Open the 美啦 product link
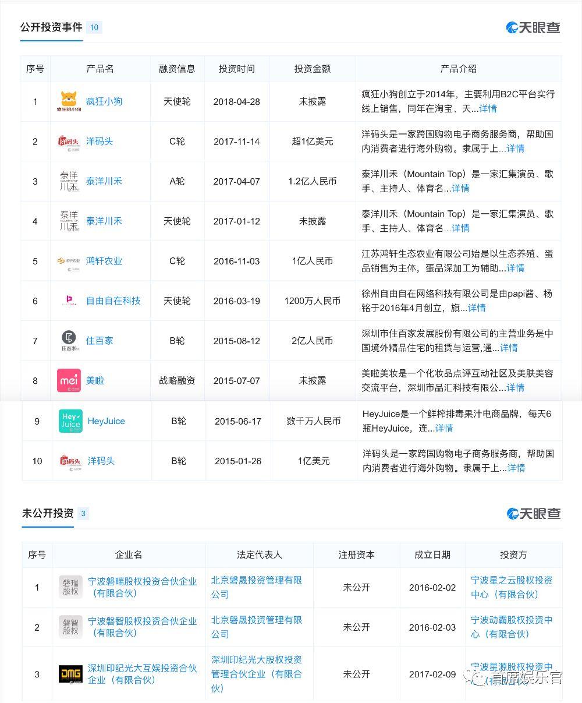Viewport: 582px width, 703px height. 95,380
